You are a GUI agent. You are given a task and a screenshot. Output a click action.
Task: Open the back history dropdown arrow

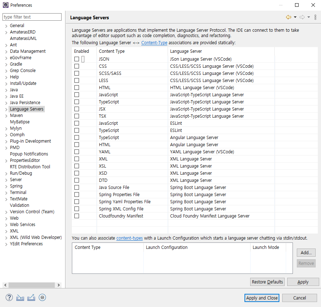click(x=295, y=17)
